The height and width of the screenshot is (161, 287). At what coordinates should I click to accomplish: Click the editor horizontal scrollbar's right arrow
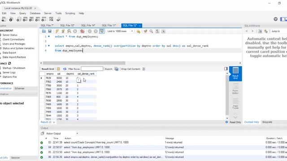[x=240, y=63]
